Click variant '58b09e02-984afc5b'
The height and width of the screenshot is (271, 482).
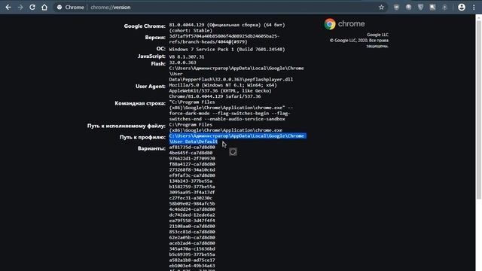pyautogui.click(x=192, y=203)
